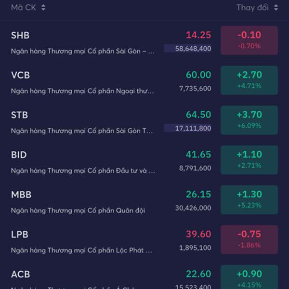This screenshot has height=289, width=289.
Task: Toggle the STB +3.70 change badge
Action: (x=249, y=120)
